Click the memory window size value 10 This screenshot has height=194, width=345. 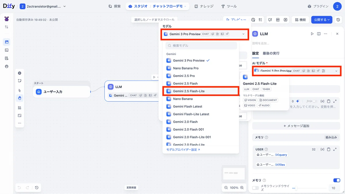pyautogui.click(x=333, y=188)
